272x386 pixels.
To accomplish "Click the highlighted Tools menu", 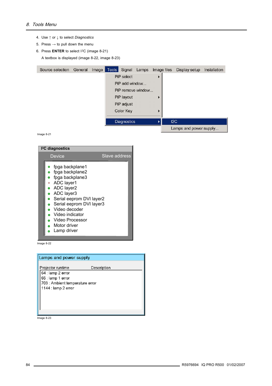I will pyautogui.click(x=112, y=70).
